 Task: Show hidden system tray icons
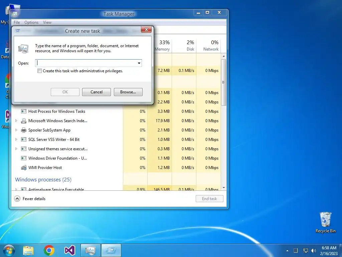click(287, 251)
